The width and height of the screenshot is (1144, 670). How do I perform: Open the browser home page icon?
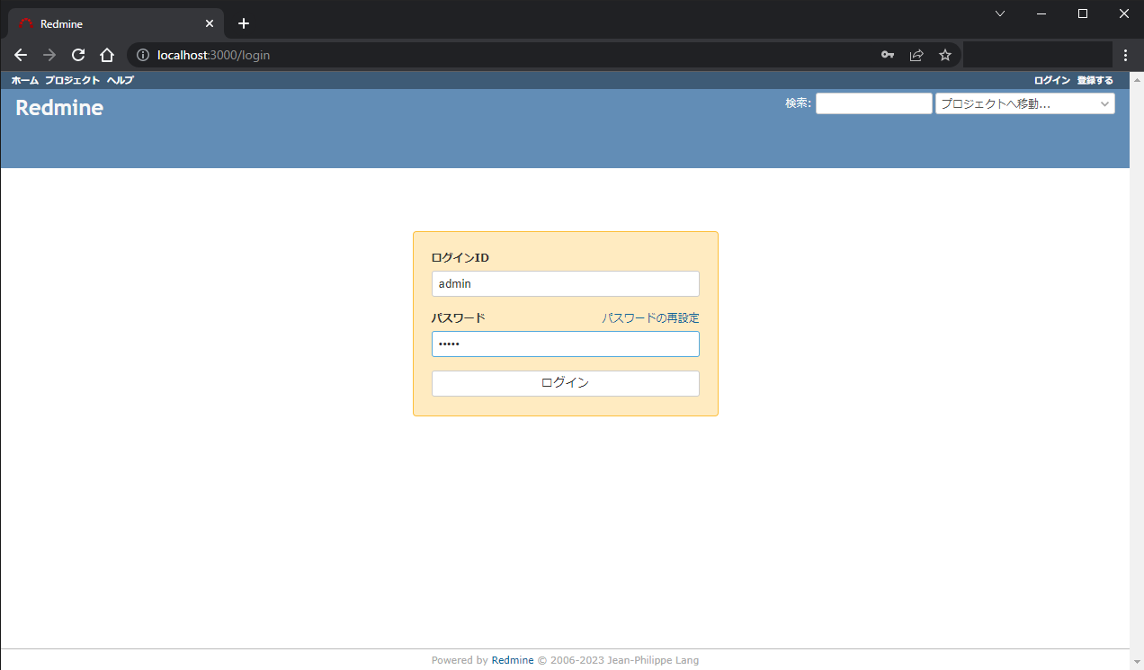106,55
